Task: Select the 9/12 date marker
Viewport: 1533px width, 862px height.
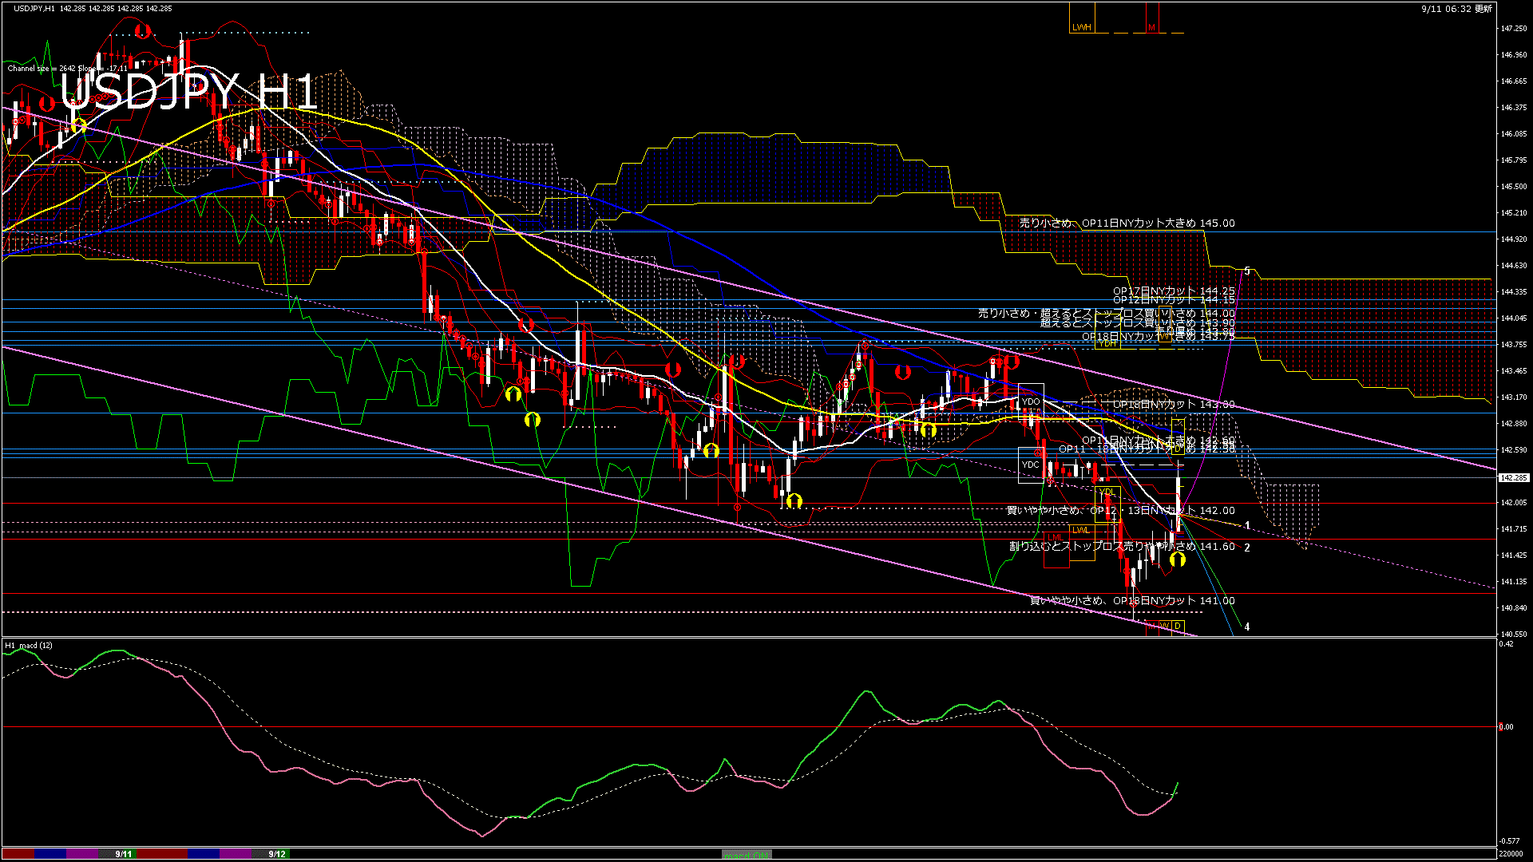Action: pos(277,854)
